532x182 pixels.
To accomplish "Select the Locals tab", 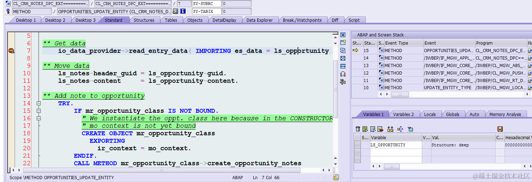I will [x=430, y=114].
